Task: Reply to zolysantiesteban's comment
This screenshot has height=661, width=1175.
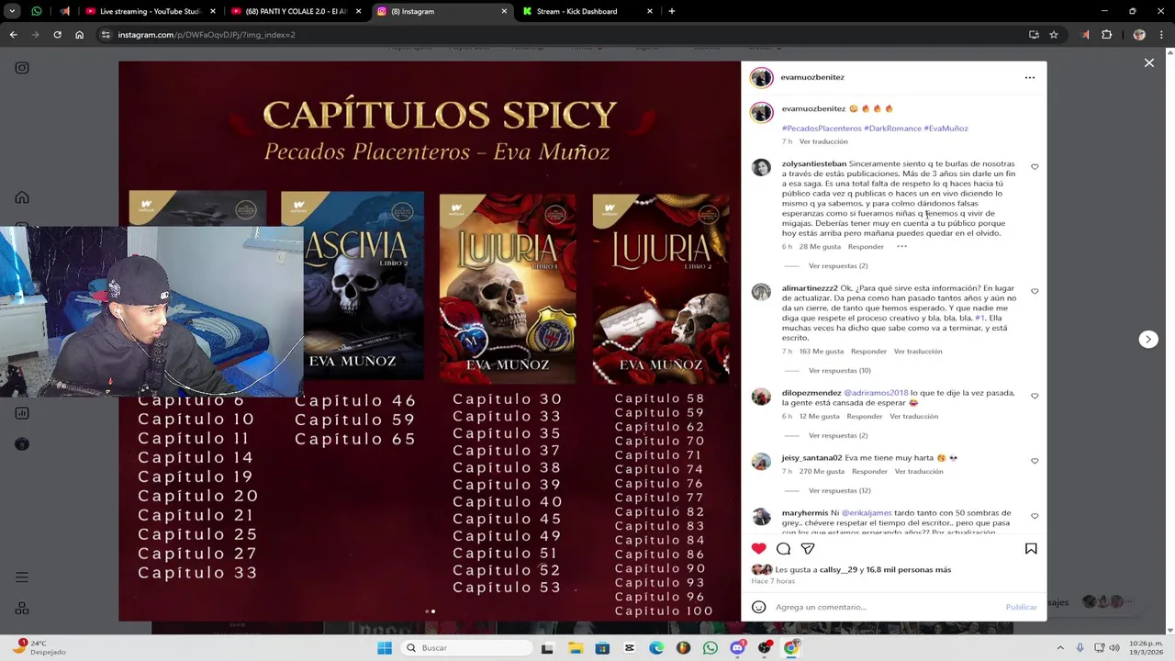Action: (866, 246)
